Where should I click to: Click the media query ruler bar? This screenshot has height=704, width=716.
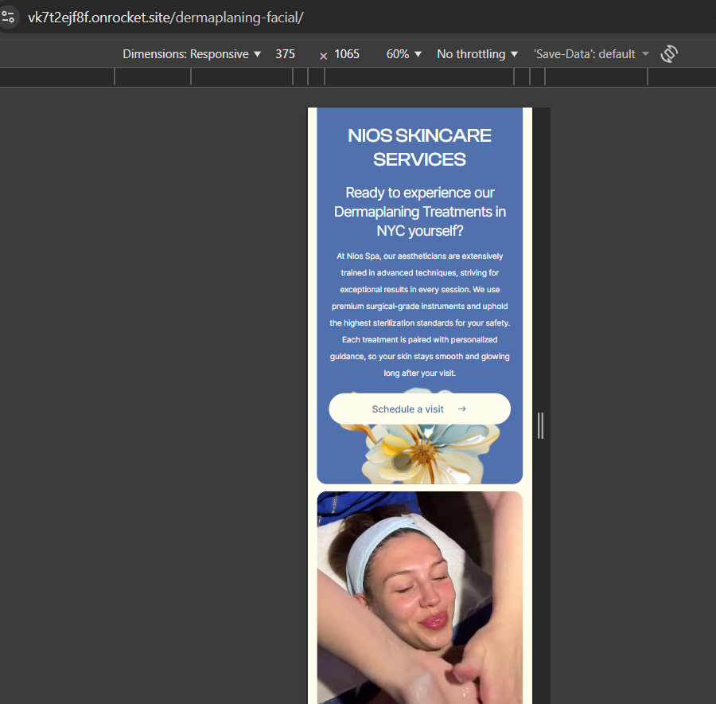(x=358, y=76)
